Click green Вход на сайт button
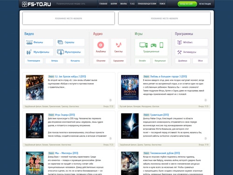This screenshot has width=233, height=175. coord(187,4)
